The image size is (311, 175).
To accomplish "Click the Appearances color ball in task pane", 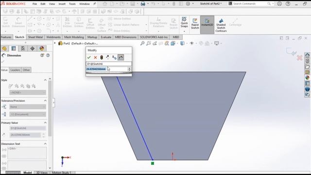I will (307, 78).
